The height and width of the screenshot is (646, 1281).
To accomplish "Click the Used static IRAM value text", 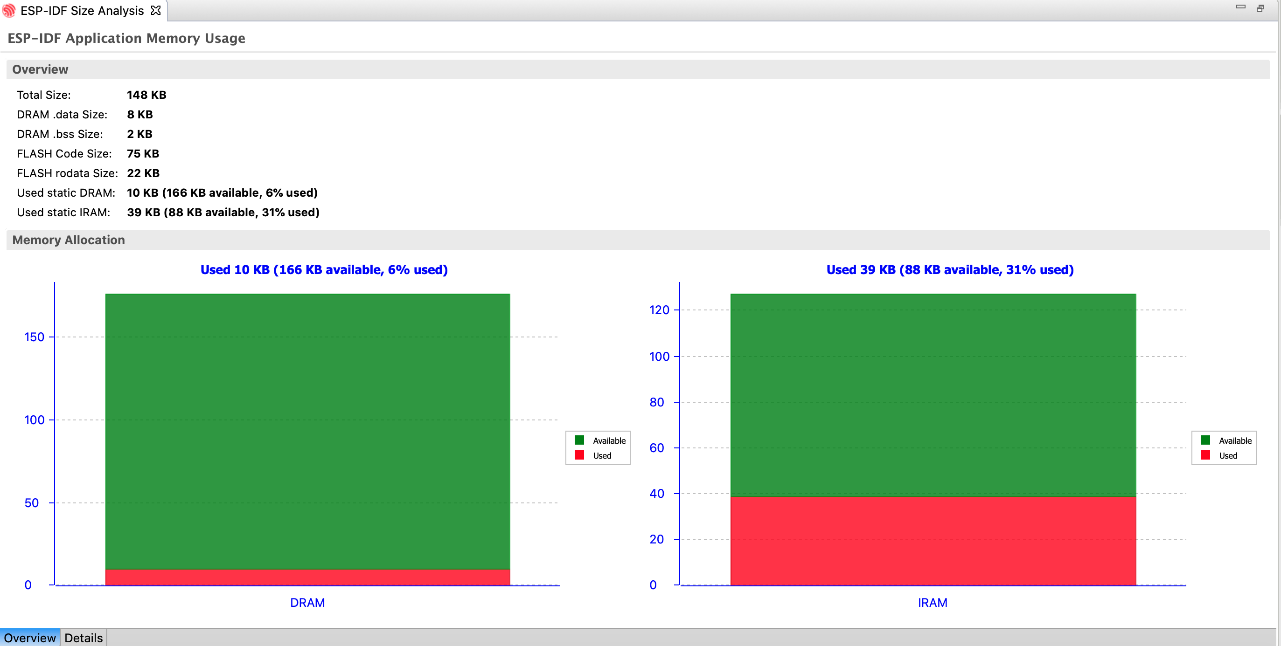I will click(x=223, y=213).
